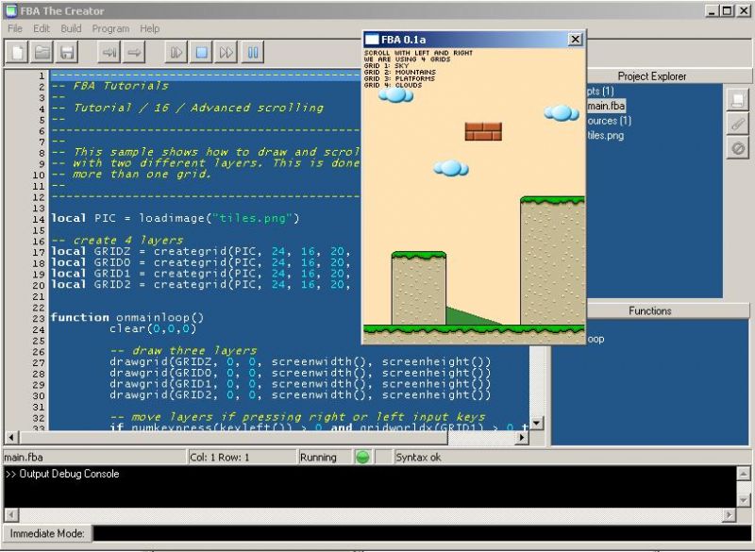Click the code editor's horizontal scroll right arrow

pyautogui.click(x=522, y=438)
